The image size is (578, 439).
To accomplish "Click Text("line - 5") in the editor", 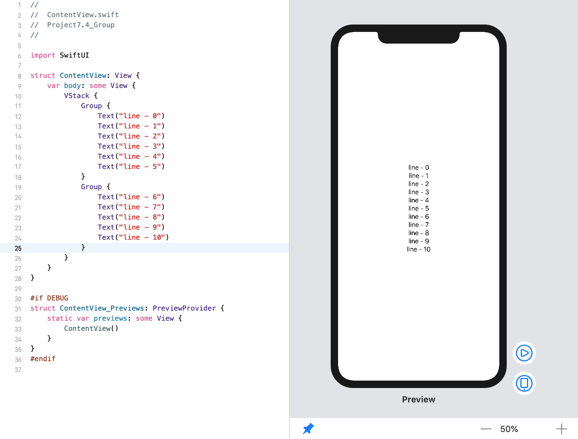I will pos(131,167).
